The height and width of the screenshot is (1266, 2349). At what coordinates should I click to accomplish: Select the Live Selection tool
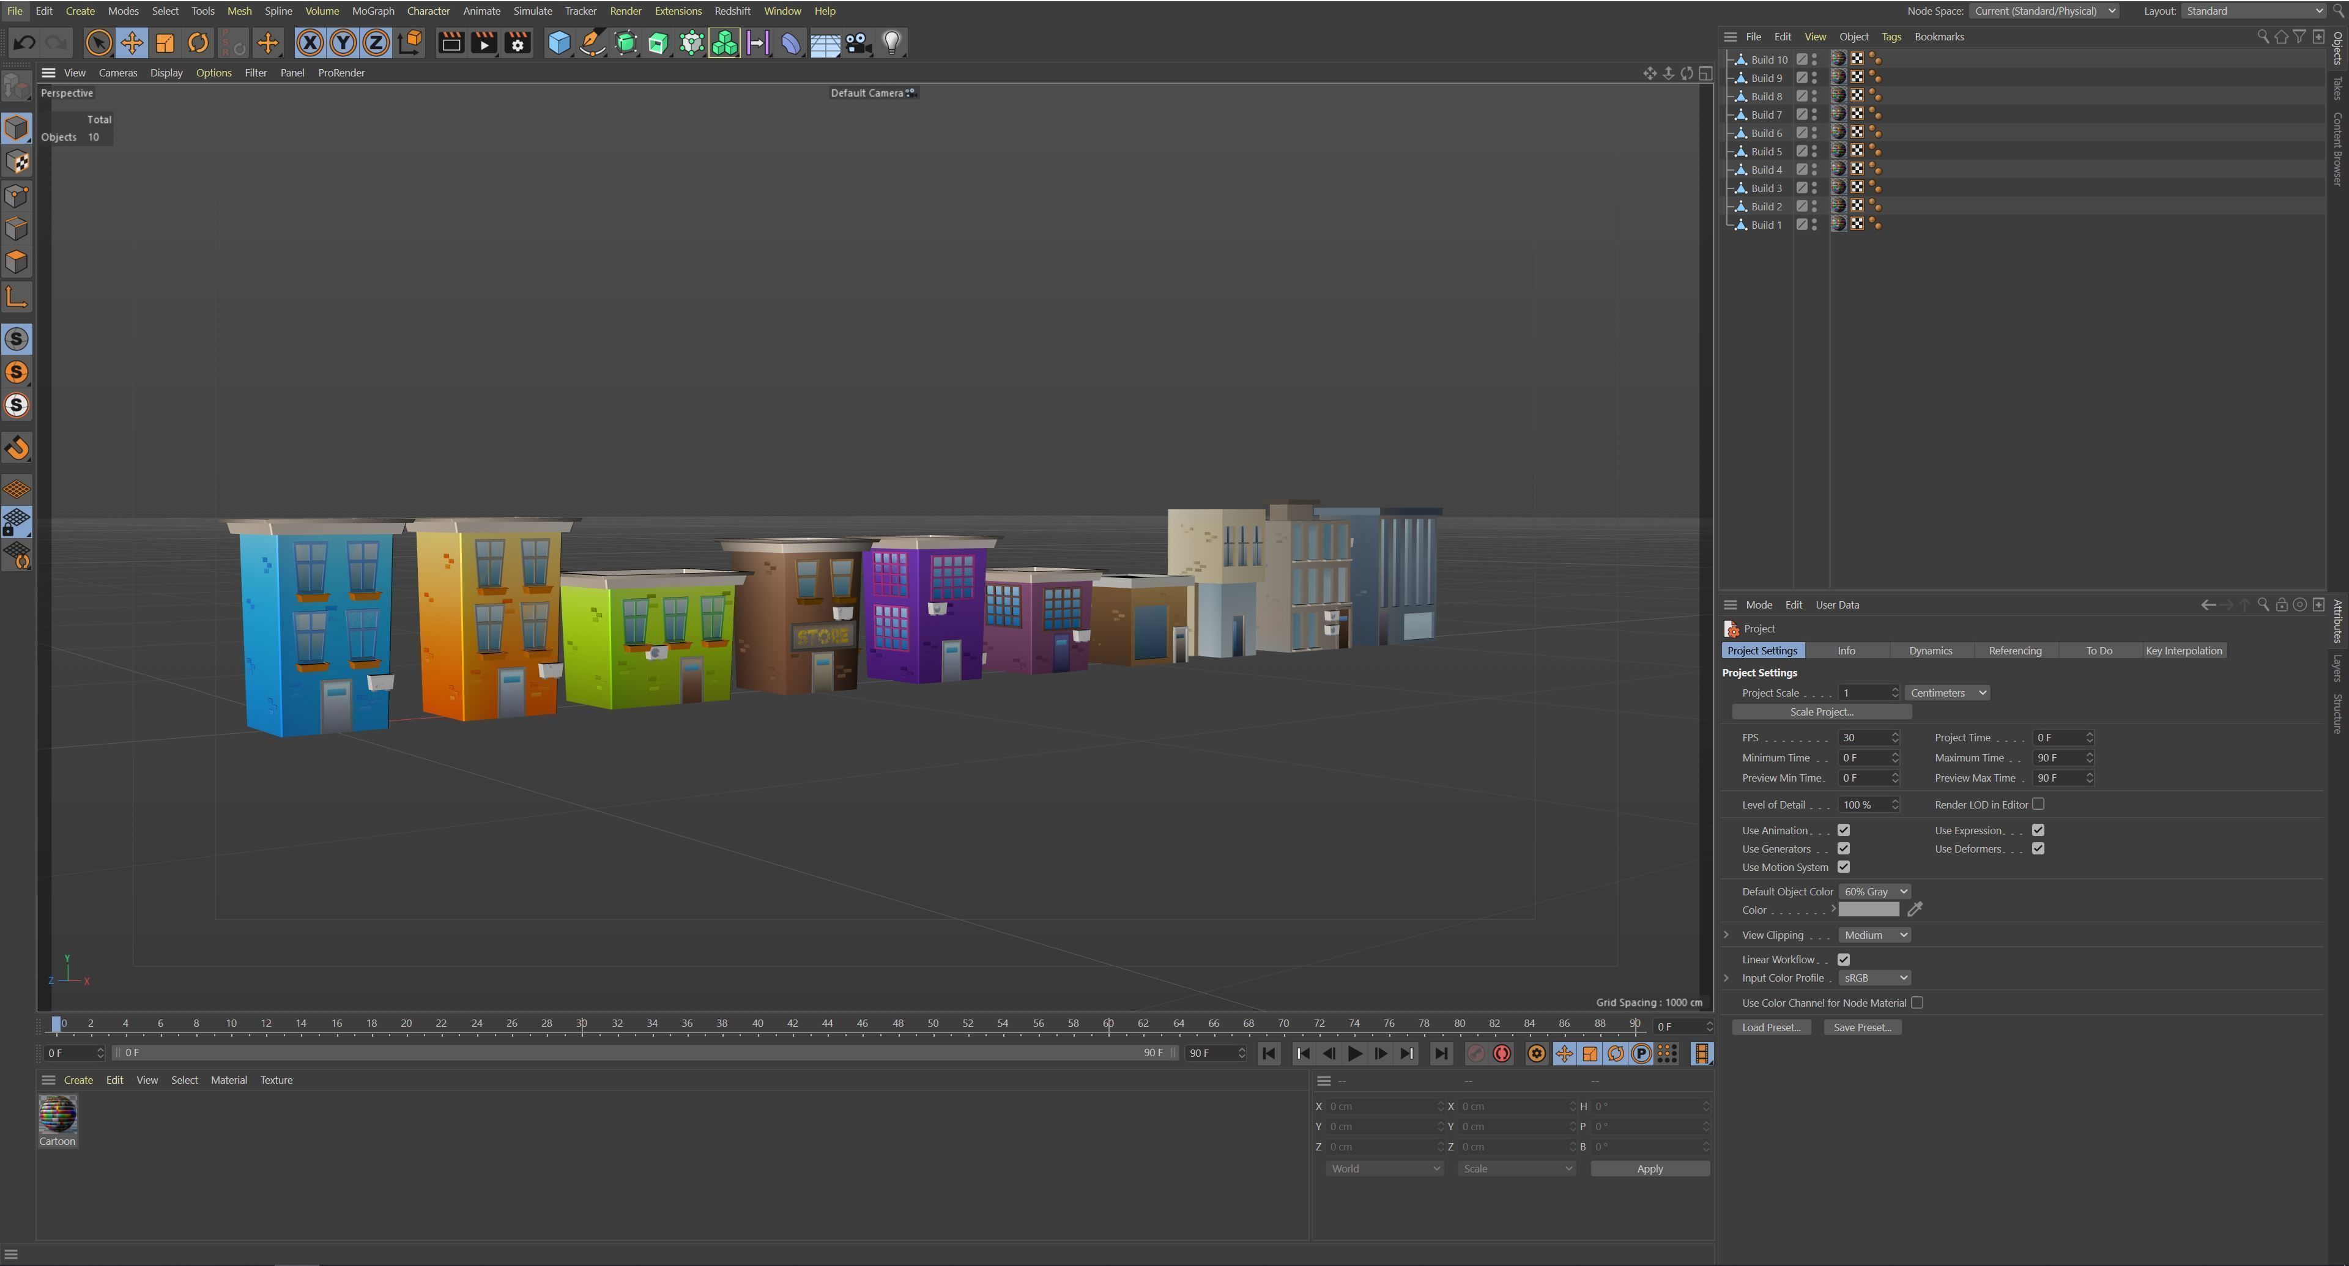click(98, 43)
